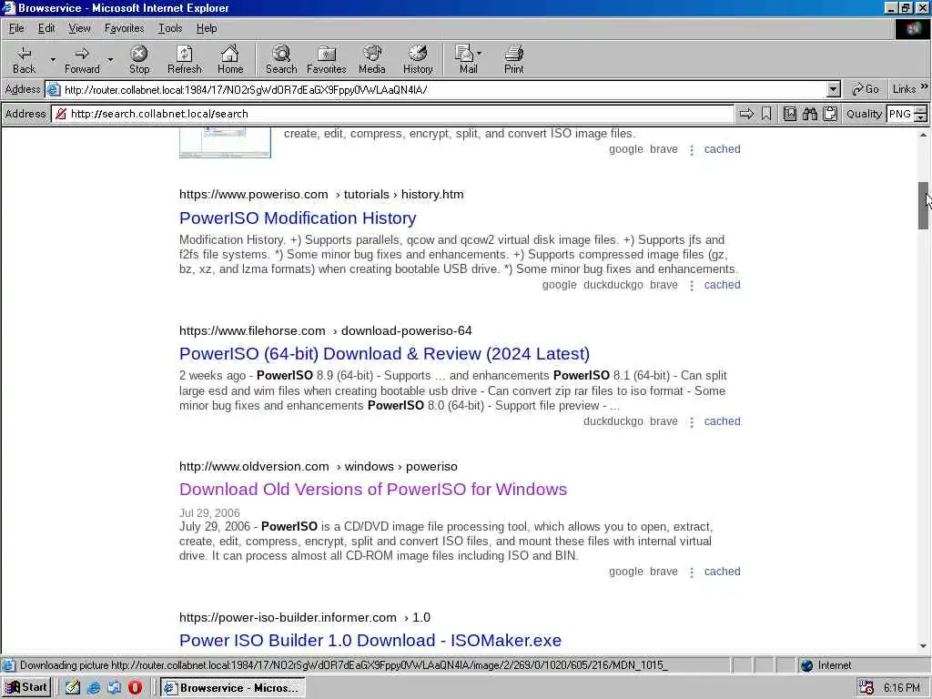Click the scrollbar down arrow
The width and height of the screenshot is (932, 699).
(923, 645)
